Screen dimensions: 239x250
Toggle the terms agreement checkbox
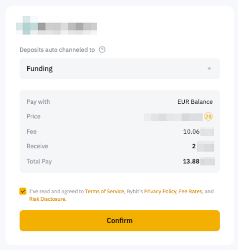(23, 191)
